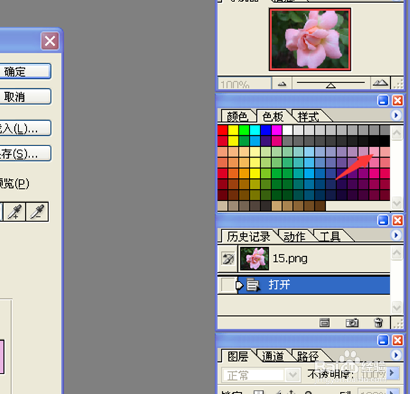Select the subtract-from-sample eyedropper (minus)
Screen dimensions: 410x394
pos(37,212)
